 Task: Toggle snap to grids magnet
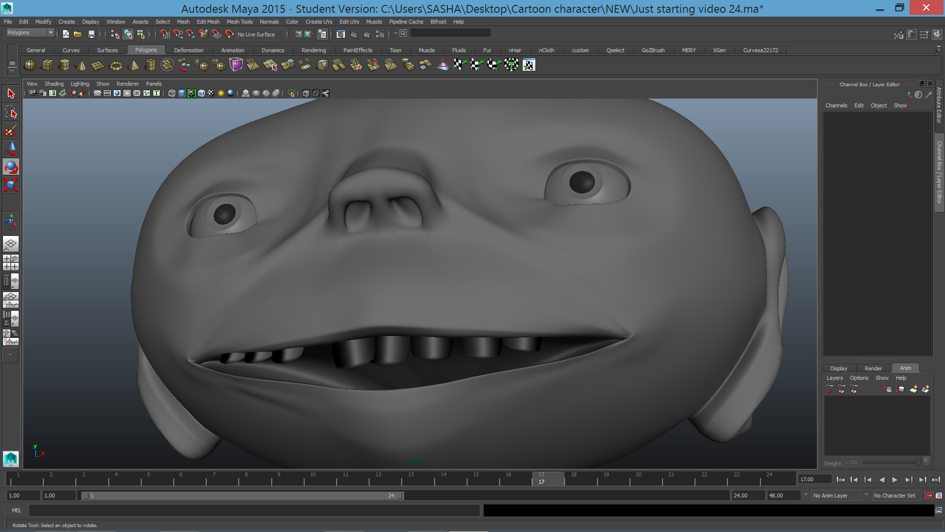pos(165,34)
